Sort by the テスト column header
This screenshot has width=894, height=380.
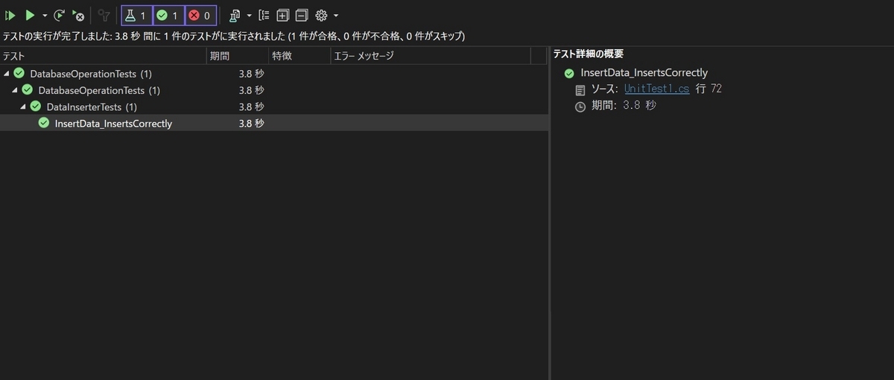pos(103,56)
